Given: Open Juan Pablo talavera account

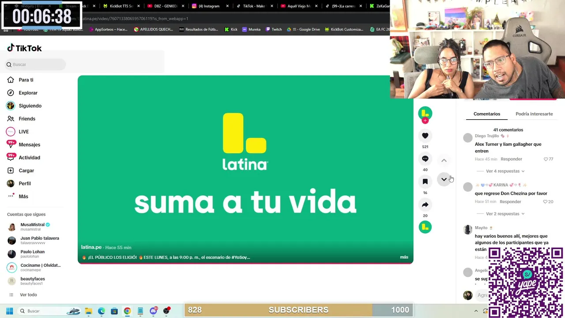Looking at the screenshot, I should click(x=34, y=240).
